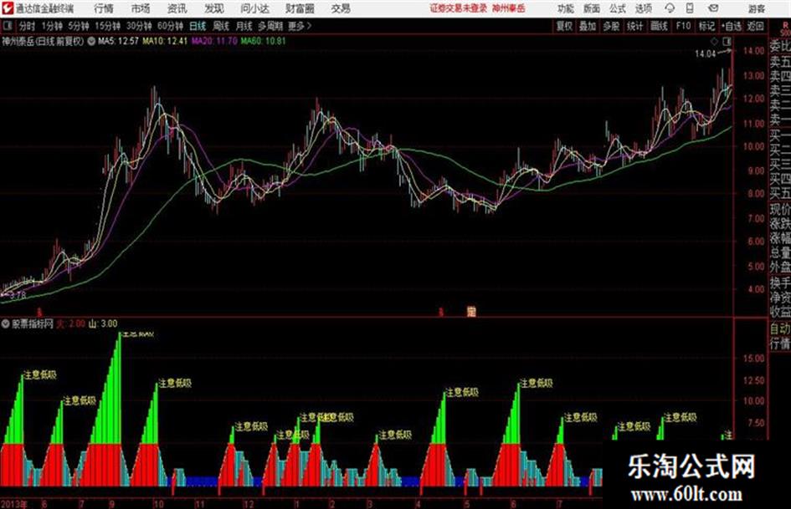This screenshot has width=791, height=509.
Task: Expand the dropdown beside 股票指标网 indicator
Action: pyautogui.click(x=6, y=323)
